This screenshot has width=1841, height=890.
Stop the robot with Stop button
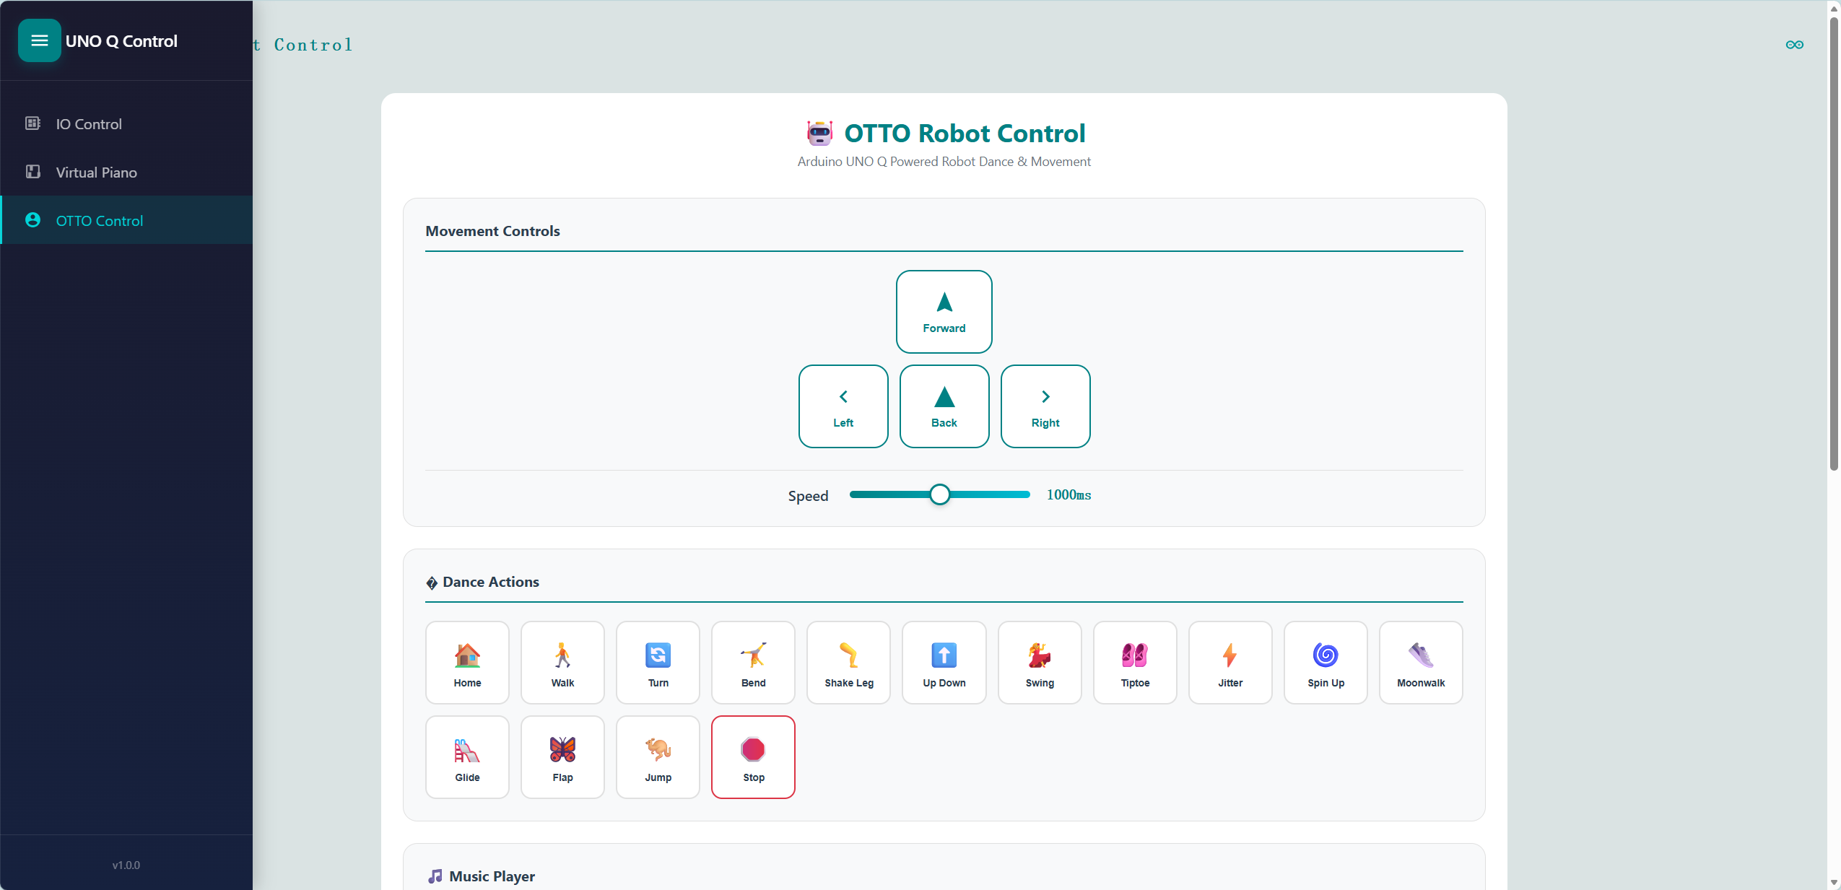click(x=753, y=757)
